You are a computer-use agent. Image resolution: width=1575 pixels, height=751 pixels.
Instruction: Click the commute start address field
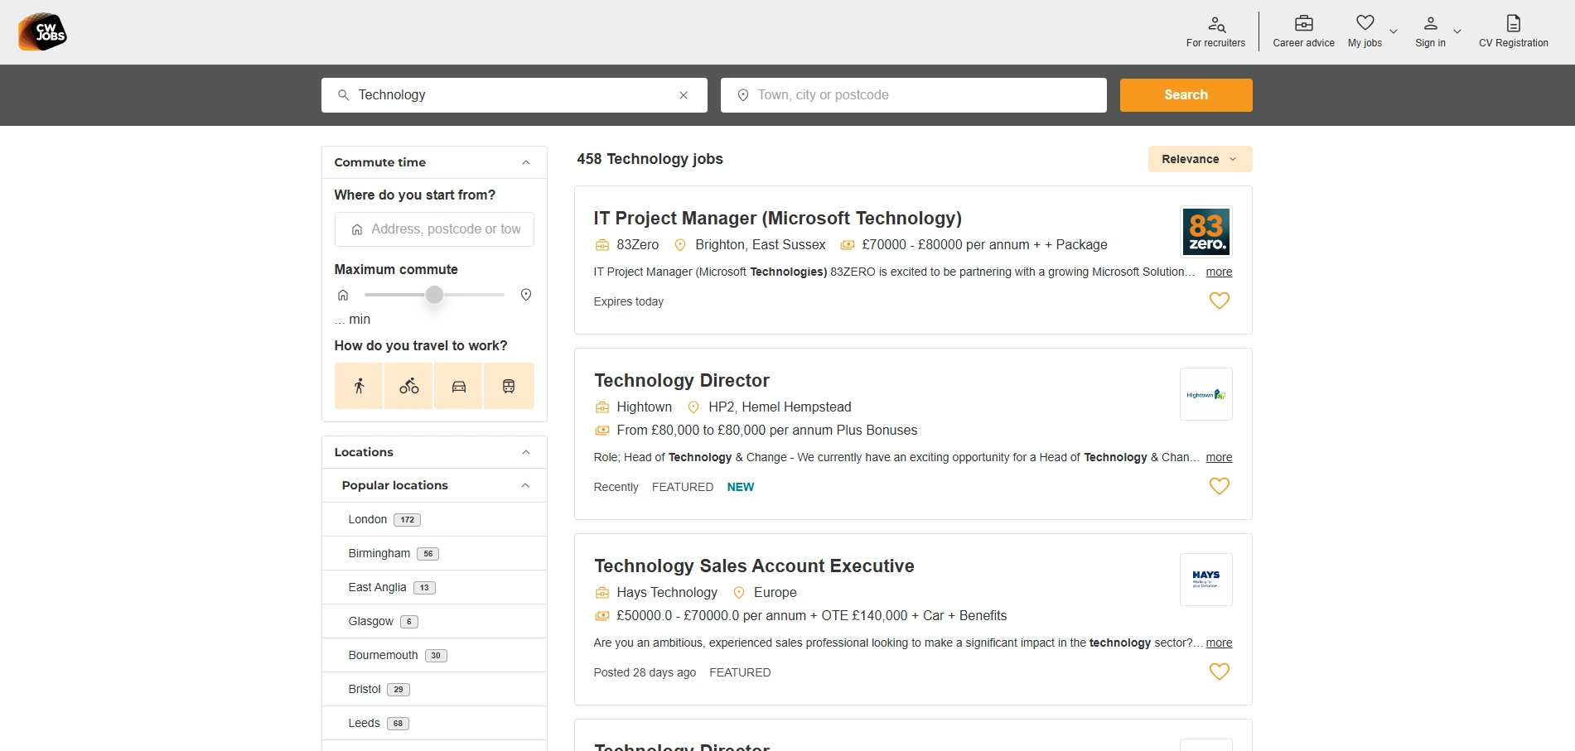pyautogui.click(x=434, y=229)
